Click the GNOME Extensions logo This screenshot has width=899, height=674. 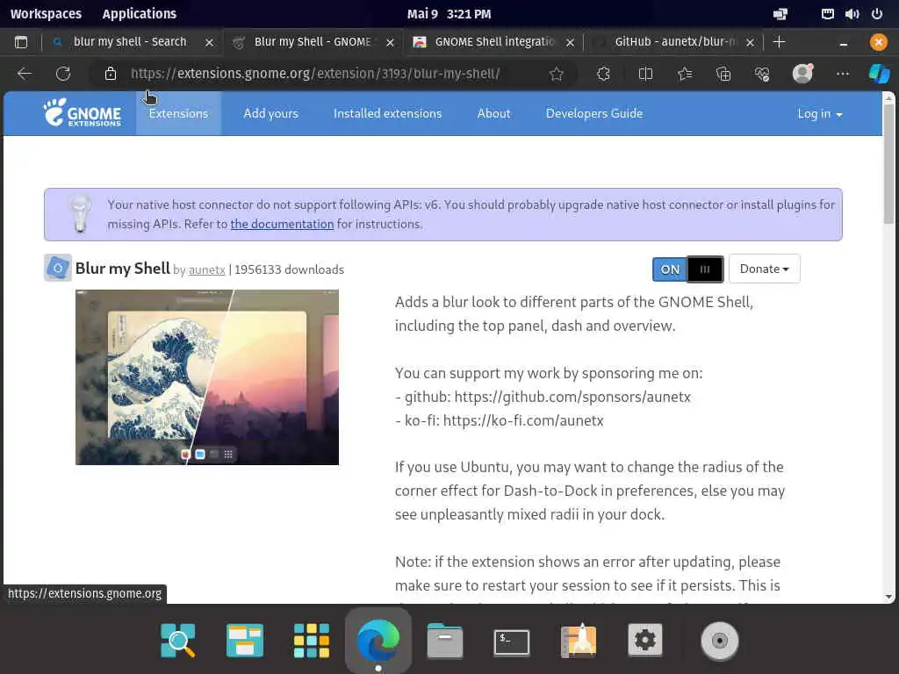coord(83,112)
